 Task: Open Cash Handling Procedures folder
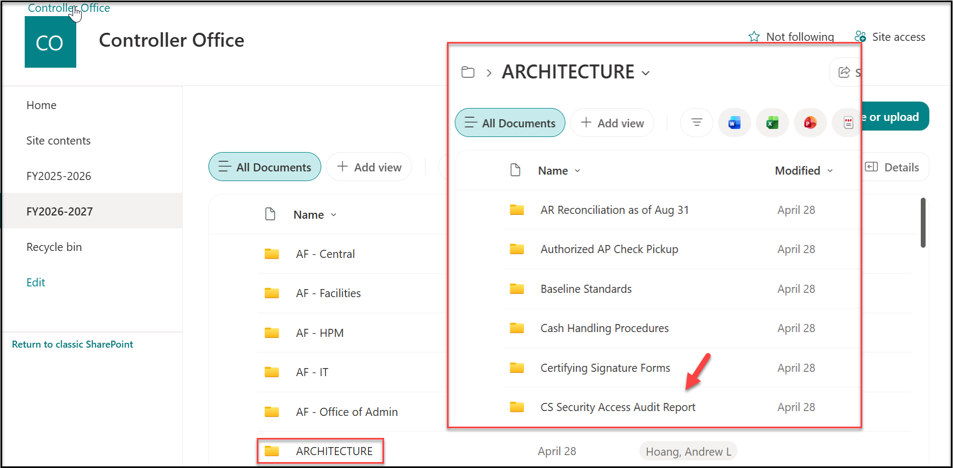(x=604, y=328)
